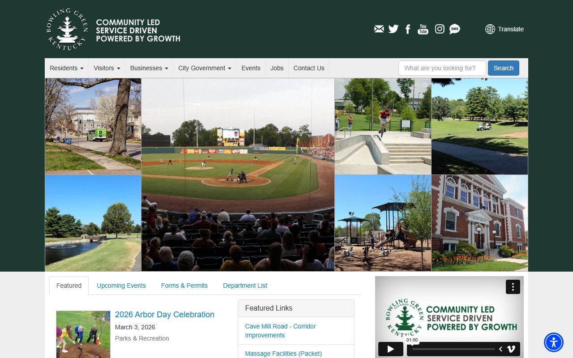This screenshot has height=358, width=573.
Task: Open the Facebook page icon
Action: pyautogui.click(x=408, y=29)
